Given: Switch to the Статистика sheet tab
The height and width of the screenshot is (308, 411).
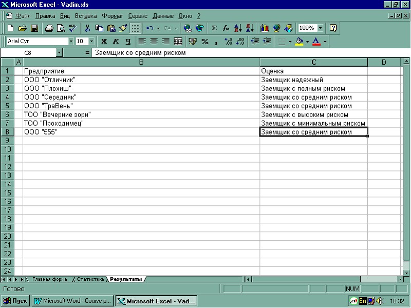Looking at the screenshot, I should pos(90,279).
